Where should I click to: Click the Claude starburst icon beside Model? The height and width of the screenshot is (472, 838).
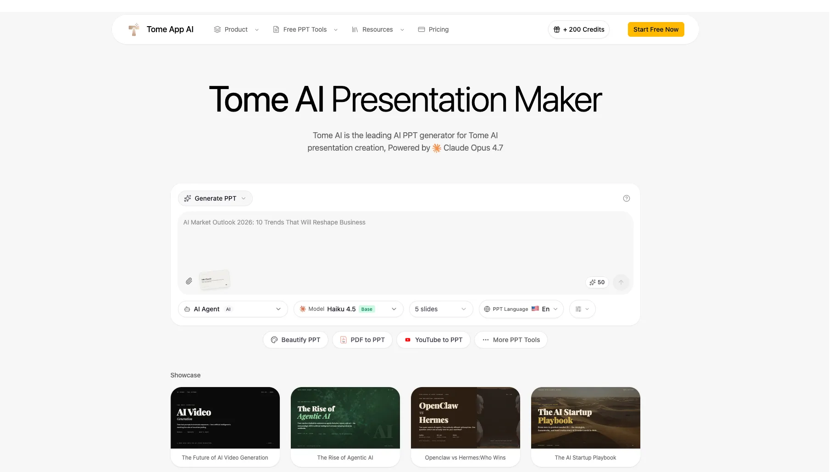(x=303, y=309)
